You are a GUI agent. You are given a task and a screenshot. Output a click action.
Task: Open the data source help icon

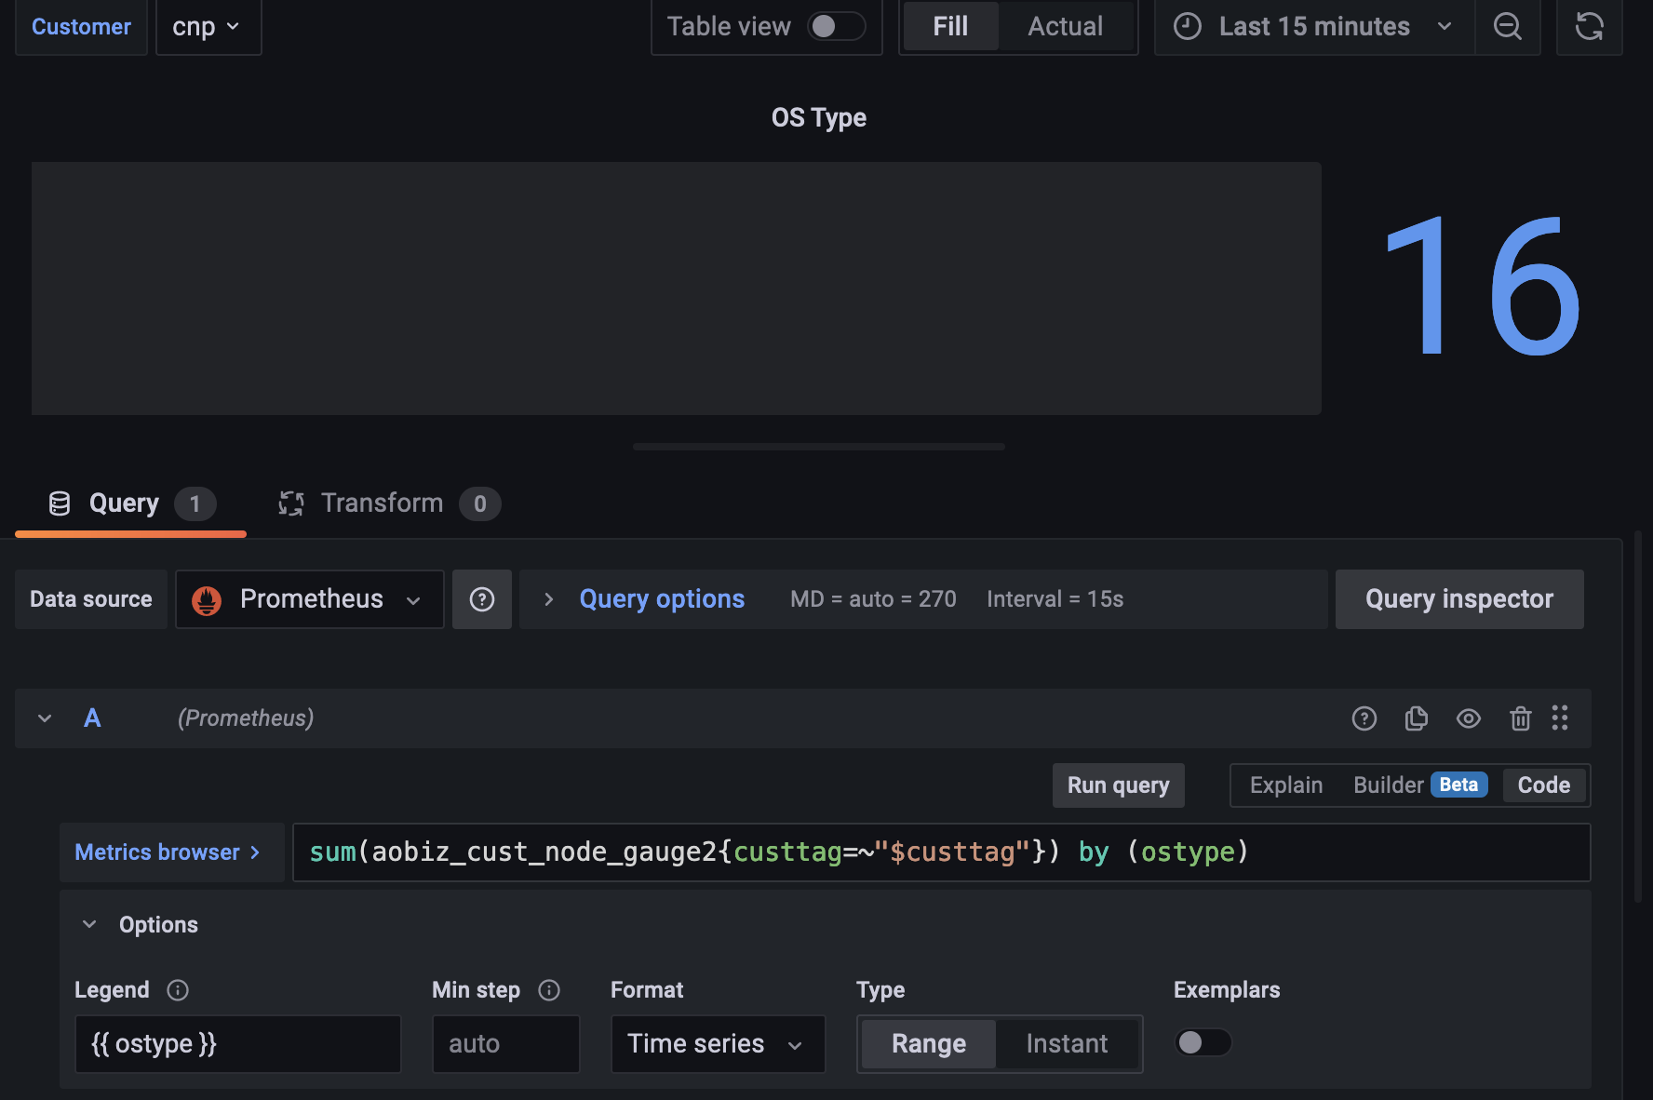click(481, 599)
